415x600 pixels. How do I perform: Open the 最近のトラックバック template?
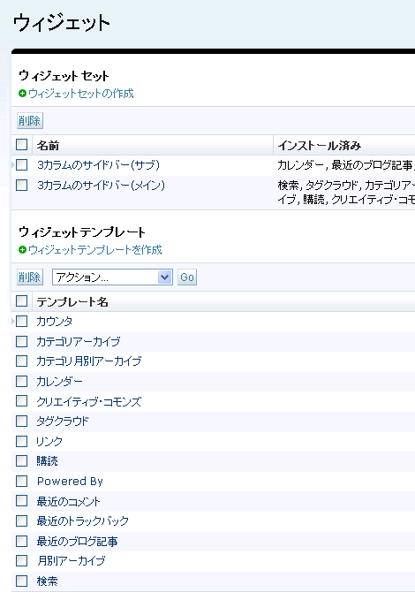coord(83,521)
